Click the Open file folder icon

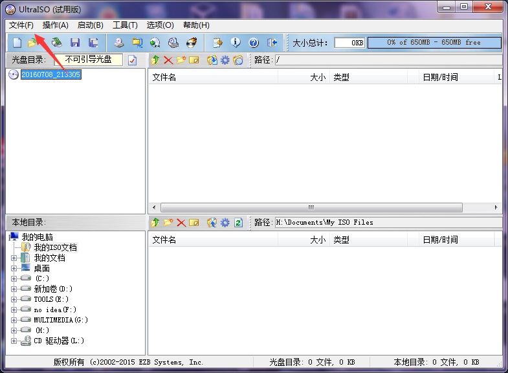tap(32, 43)
